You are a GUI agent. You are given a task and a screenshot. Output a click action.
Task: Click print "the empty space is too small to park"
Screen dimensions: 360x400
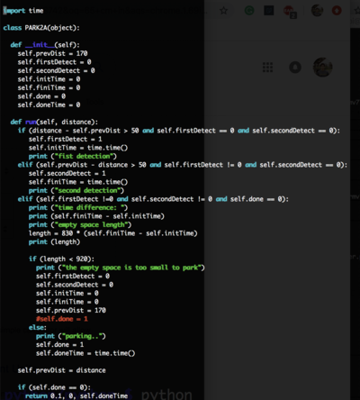121,268
